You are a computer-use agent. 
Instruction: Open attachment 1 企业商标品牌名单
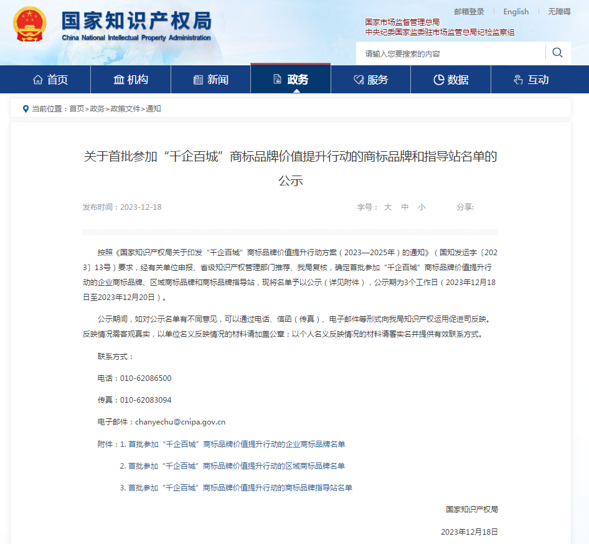click(x=236, y=444)
